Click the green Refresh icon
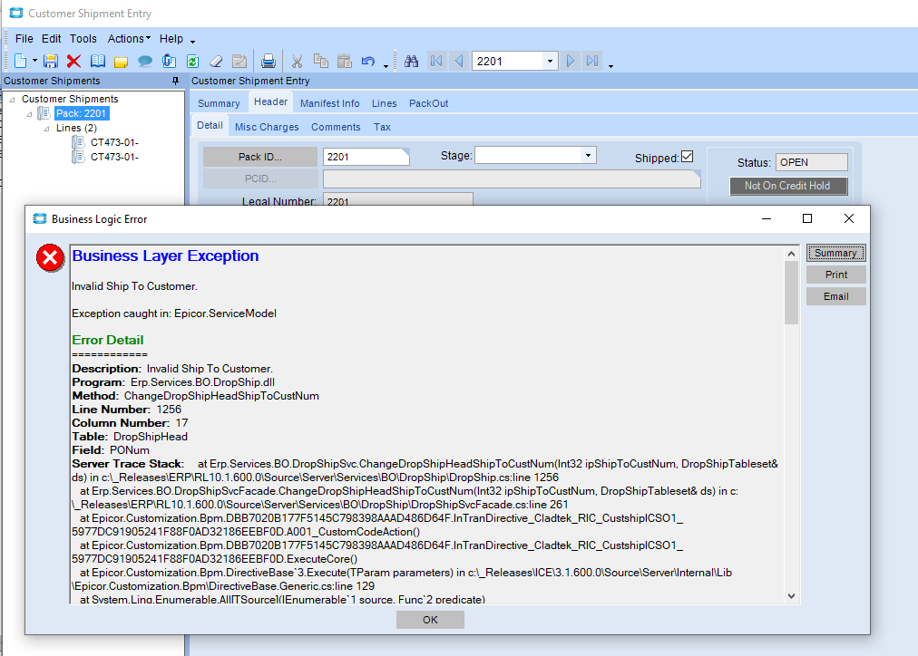This screenshot has height=656, width=918. tap(192, 61)
